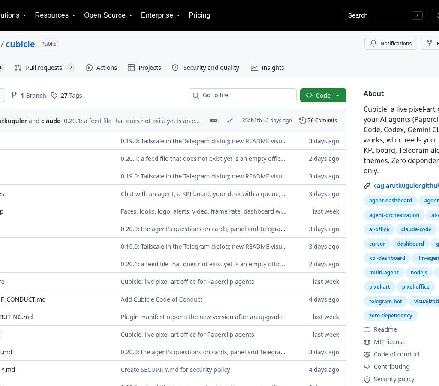Select the claude-code topic tag
Image resolution: width=439 pixels, height=386 pixels.
416,229
